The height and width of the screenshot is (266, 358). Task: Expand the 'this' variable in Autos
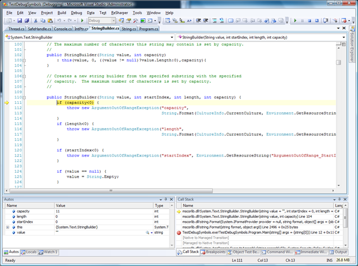coord(7,227)
